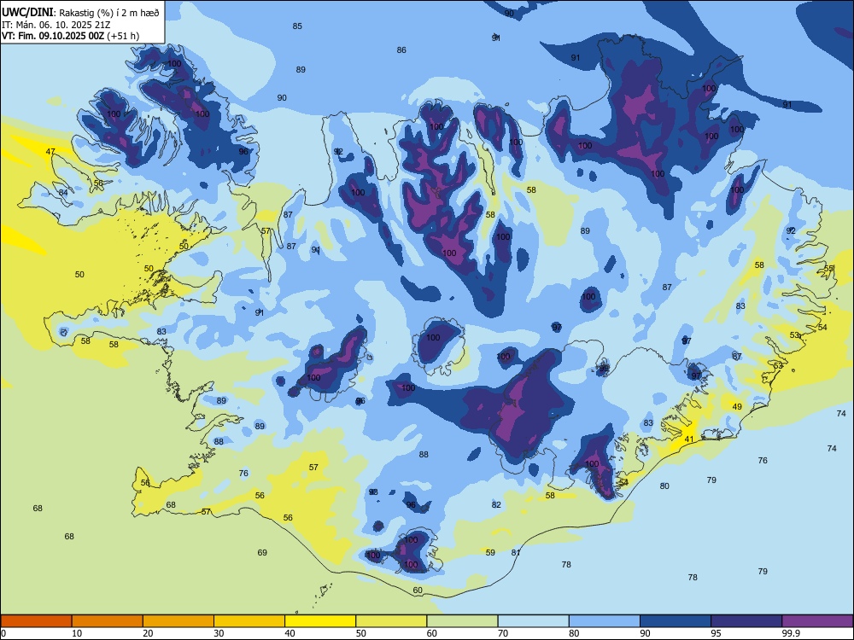Image resolution: width=854 pixels, height=640 pixels.
Task: Click the purple 99.9+ legend swatch
Action: coord(817,621)
